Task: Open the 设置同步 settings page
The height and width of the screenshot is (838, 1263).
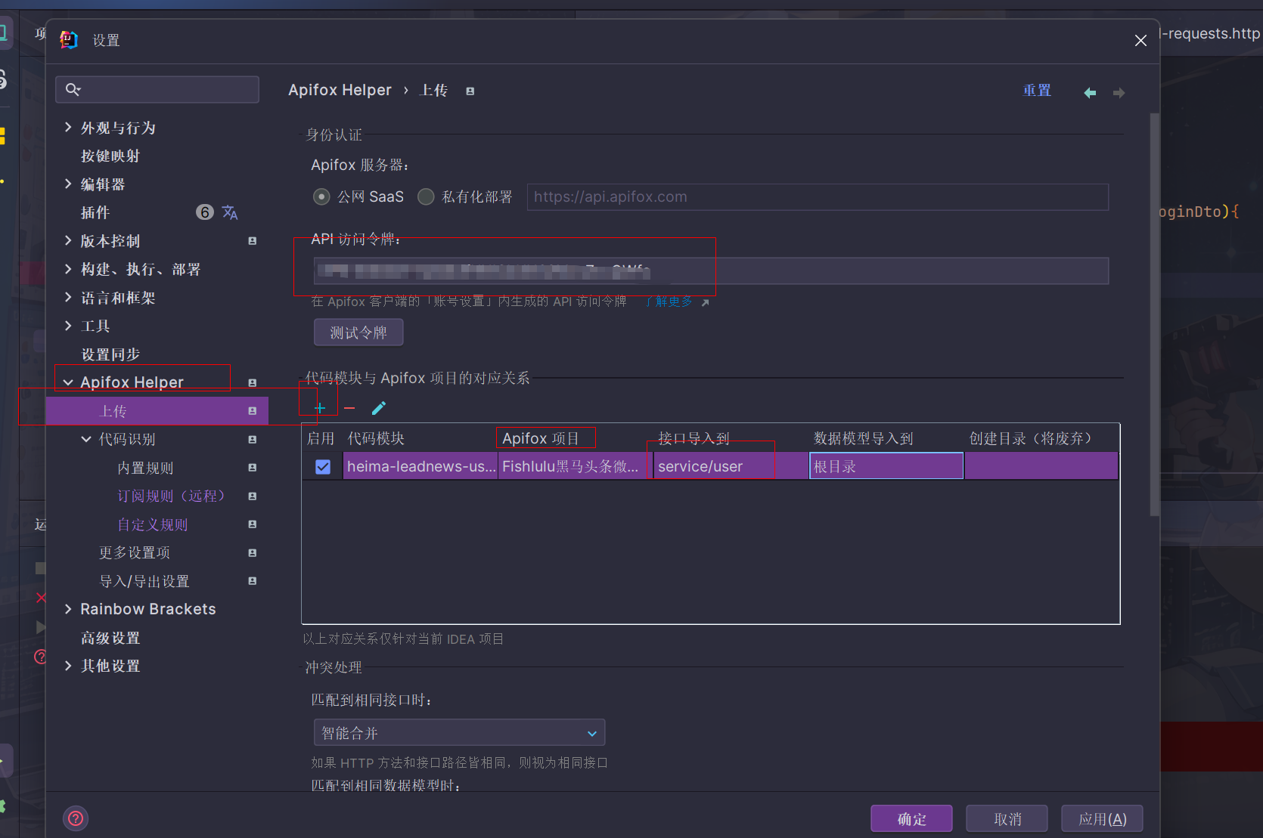Action: (x=110, y=354)
